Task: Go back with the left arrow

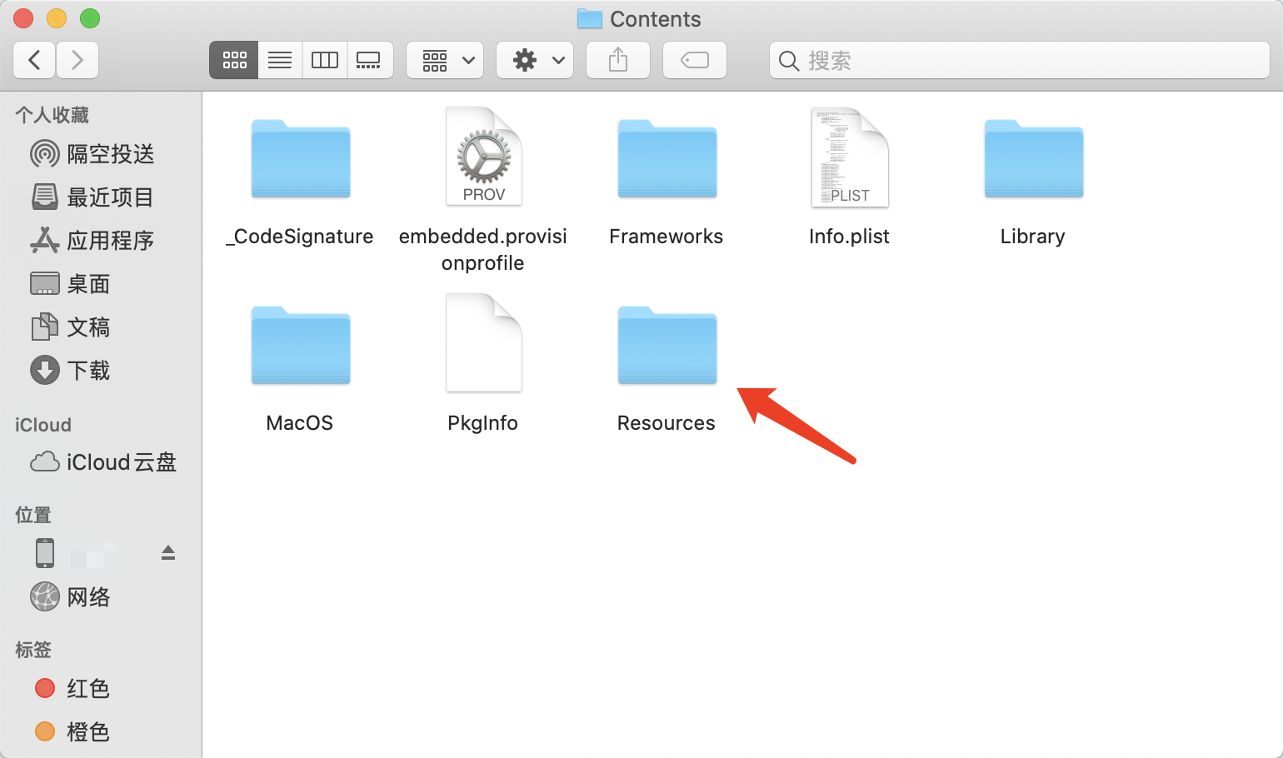Action: tap(35, 60)
